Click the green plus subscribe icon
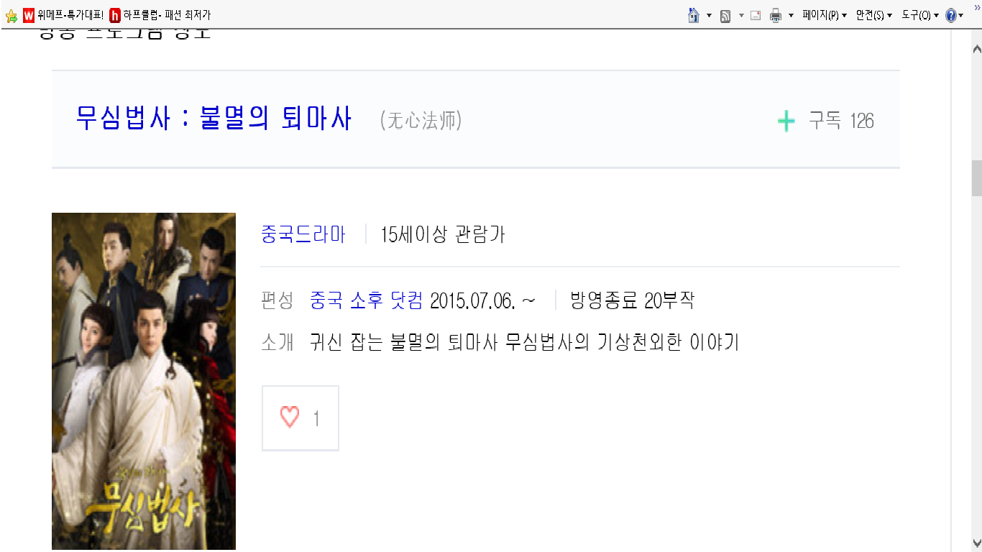Screen dimensions: 982x552 (x=786, y=121)
